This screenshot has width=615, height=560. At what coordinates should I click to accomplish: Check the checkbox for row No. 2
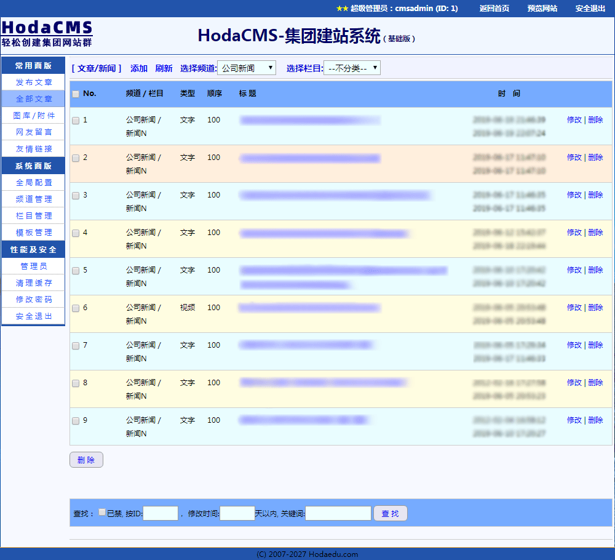tap(76, 158)
